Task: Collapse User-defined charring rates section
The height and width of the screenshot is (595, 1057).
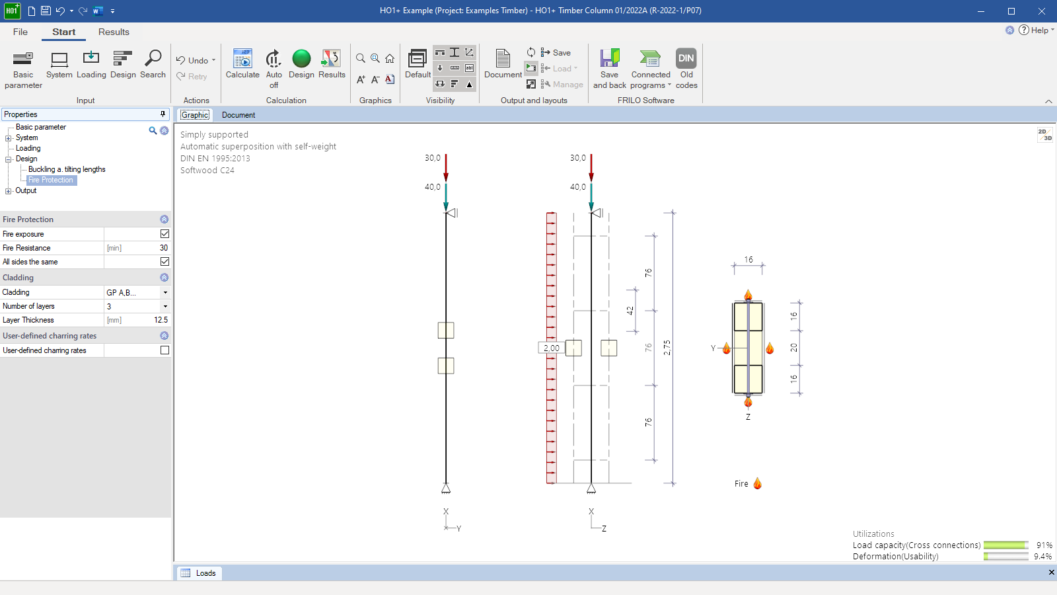Action: (164, 336)
